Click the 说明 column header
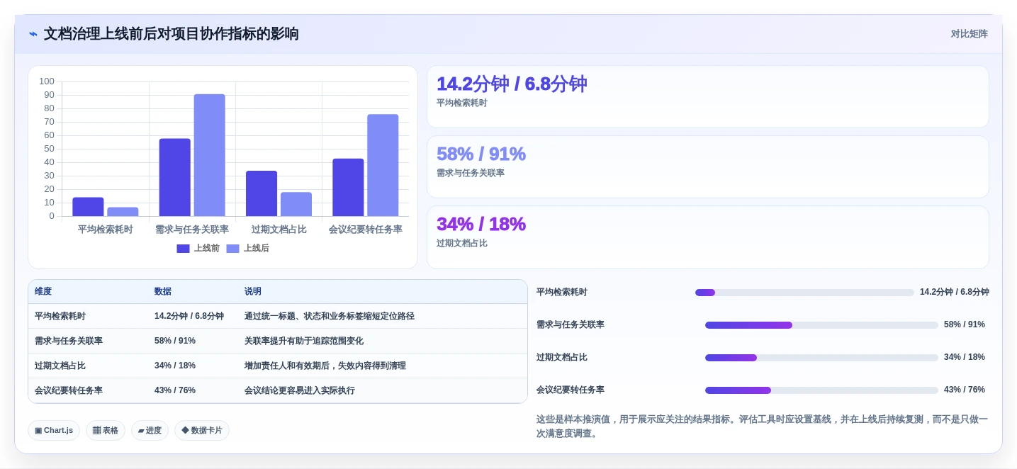This screenshot has height=469, width=1017. pyautogui.click(x=253, y=292)
